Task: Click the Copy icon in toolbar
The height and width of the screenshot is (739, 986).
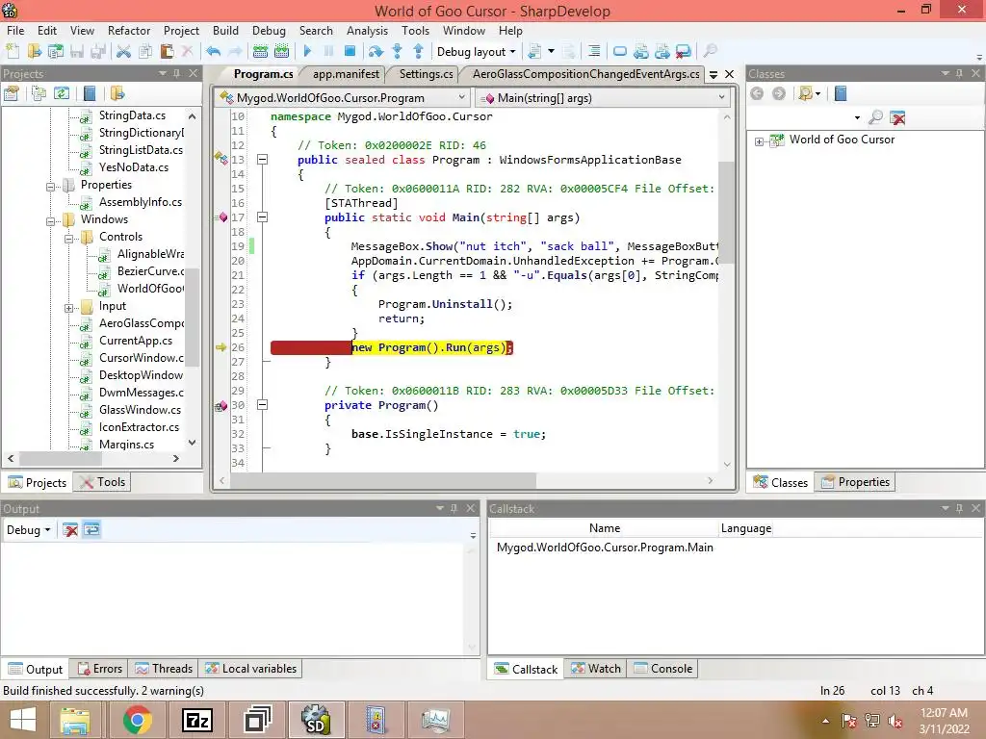Action: pos(145,52)
